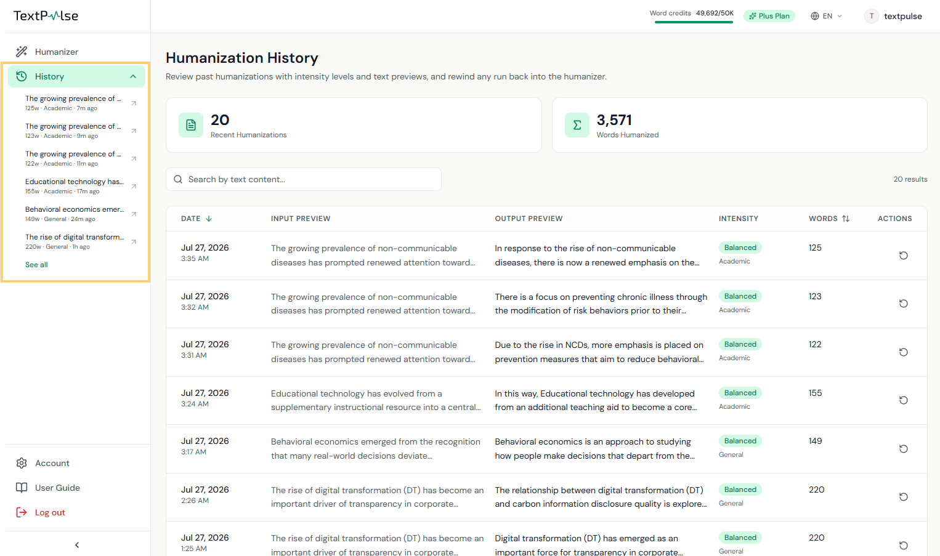Click the Words Humanized sigma icon
Image resolution: width=940 pixels, height=556 pixels.
[577, 125]
